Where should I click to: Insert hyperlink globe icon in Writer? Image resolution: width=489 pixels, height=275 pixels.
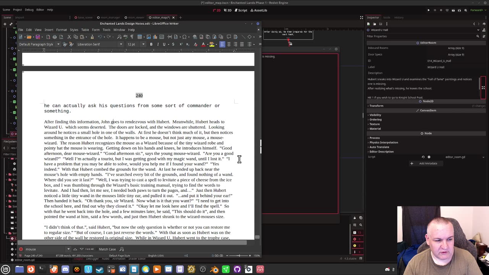(x=195, y=37)
